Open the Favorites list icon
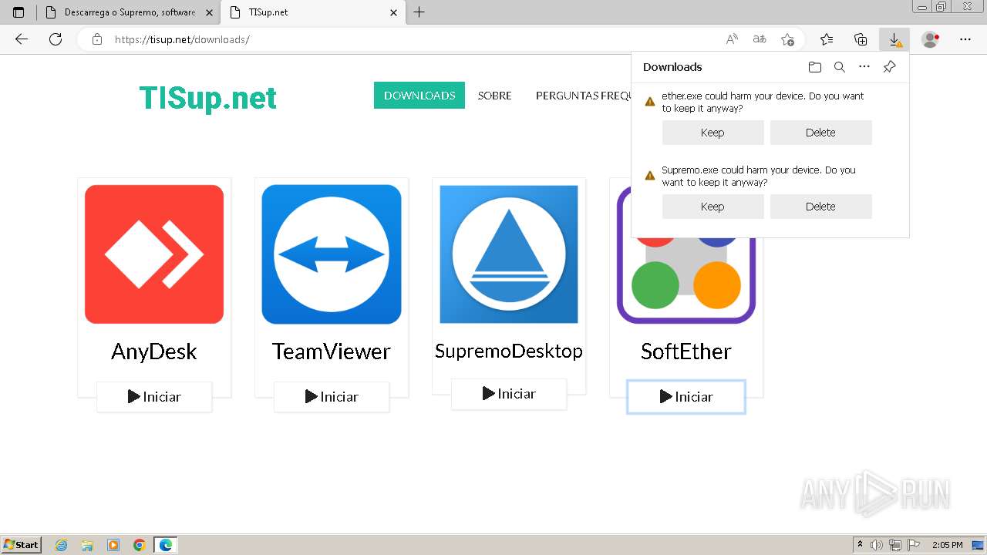Image resolution: width=987 pixels, height=555 pixels. pos(827,39)
